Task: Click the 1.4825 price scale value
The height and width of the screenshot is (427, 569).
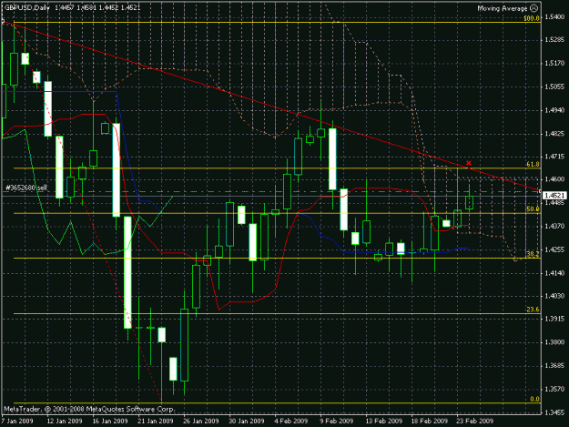Action: click(x=554, y=134)
